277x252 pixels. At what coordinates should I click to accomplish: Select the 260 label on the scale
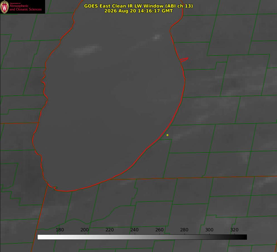point(159,230)
